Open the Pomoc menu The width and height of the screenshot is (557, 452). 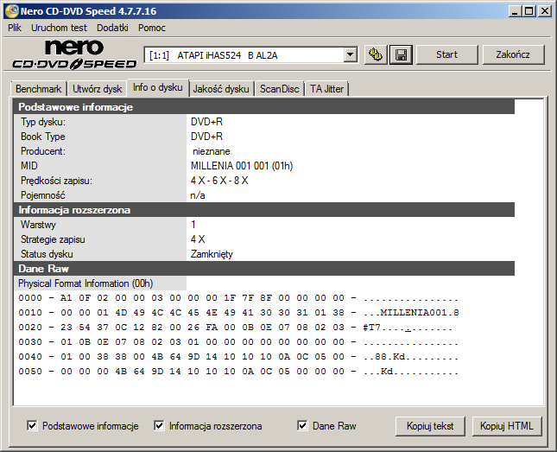[152, 28]
